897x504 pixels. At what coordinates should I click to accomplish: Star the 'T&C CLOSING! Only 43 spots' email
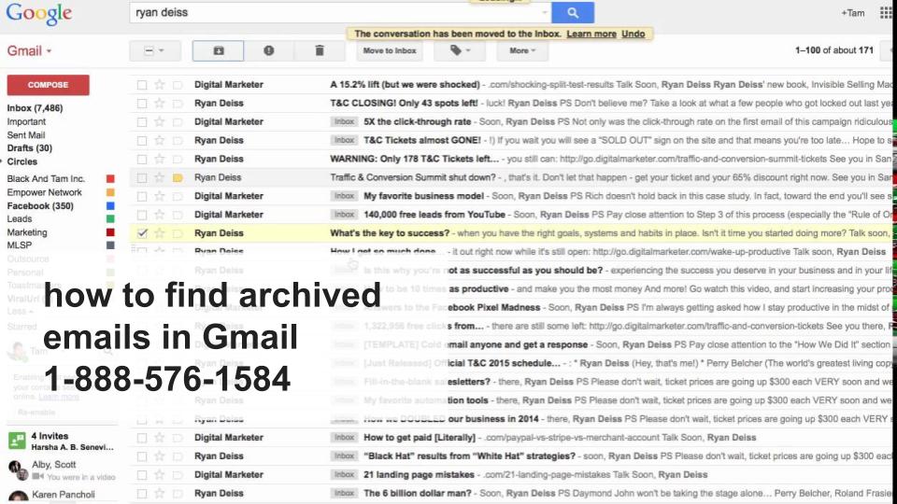[160, 104]
